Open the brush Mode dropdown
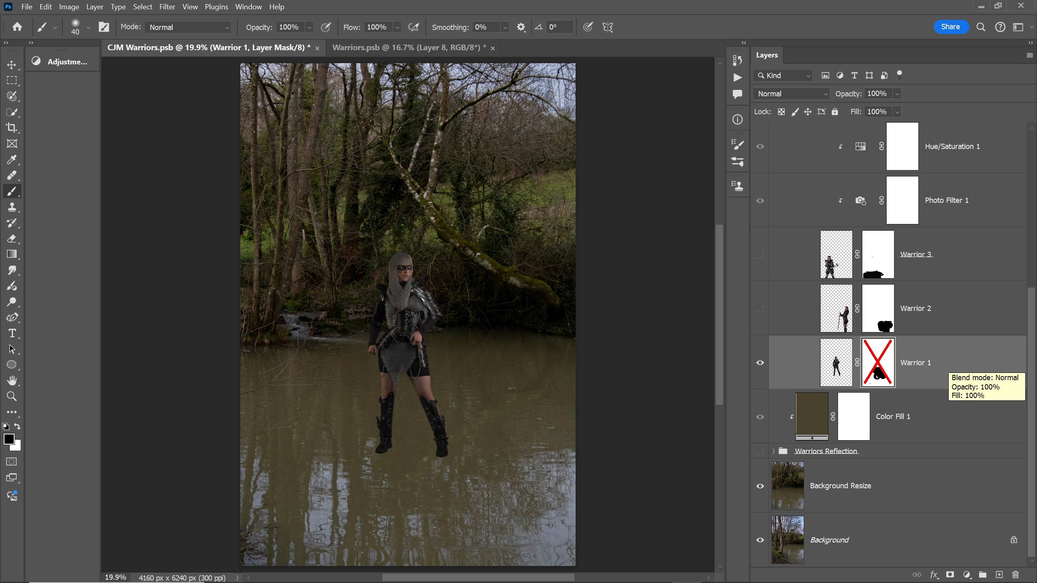The width and height of the screenshot is (1037, 583). pos(188,27)
